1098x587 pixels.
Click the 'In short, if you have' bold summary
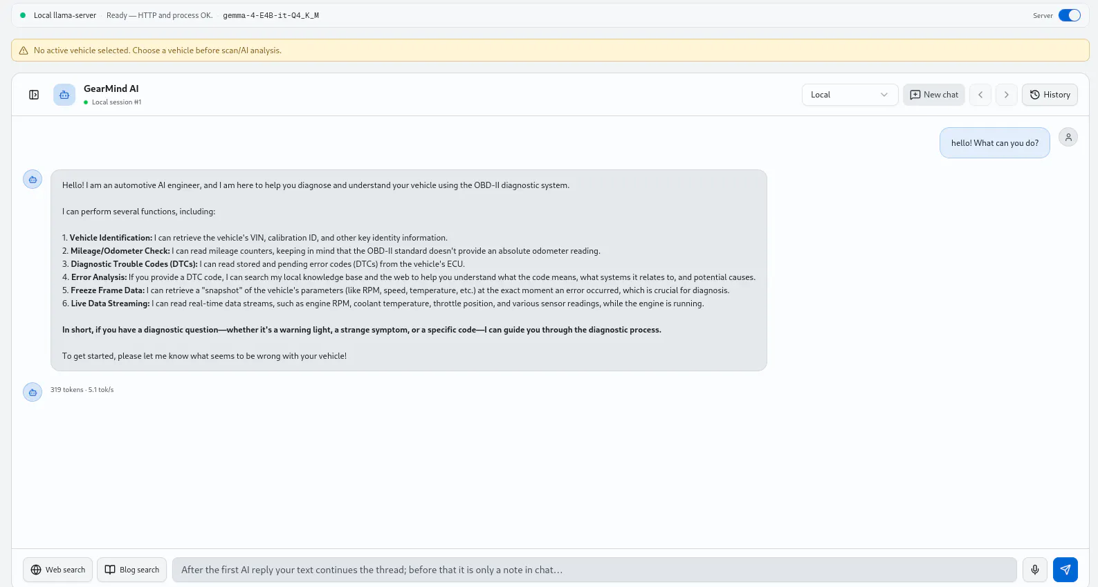(362, 330)
